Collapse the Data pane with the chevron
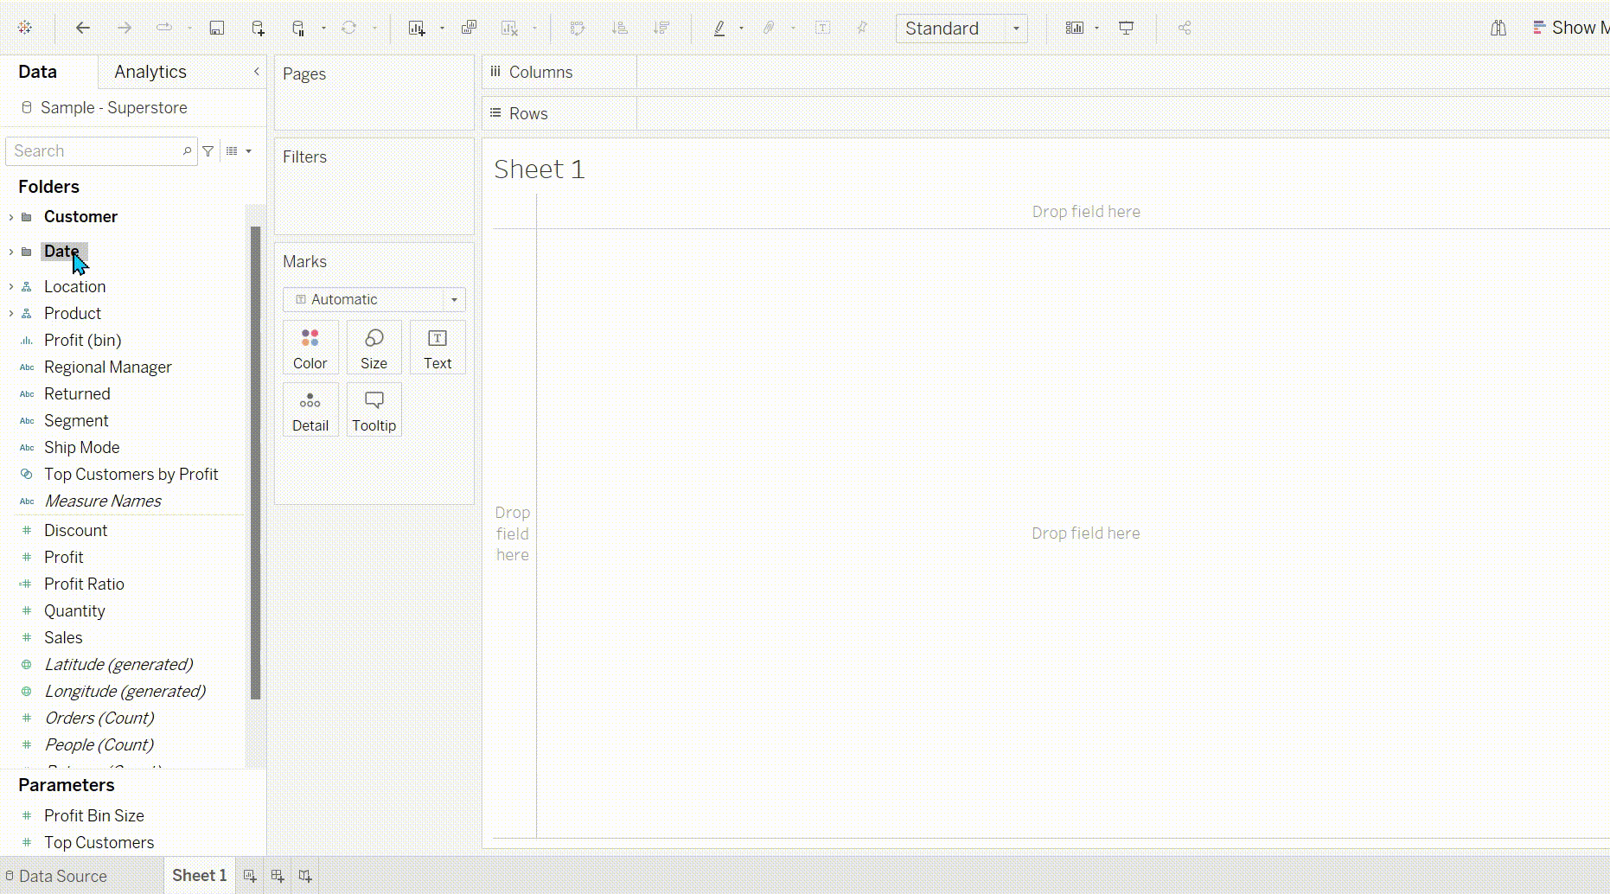 [x=256, y=72]
